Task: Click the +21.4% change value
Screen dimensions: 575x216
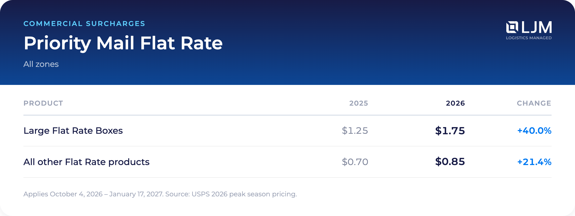Action: click(534, 162)
